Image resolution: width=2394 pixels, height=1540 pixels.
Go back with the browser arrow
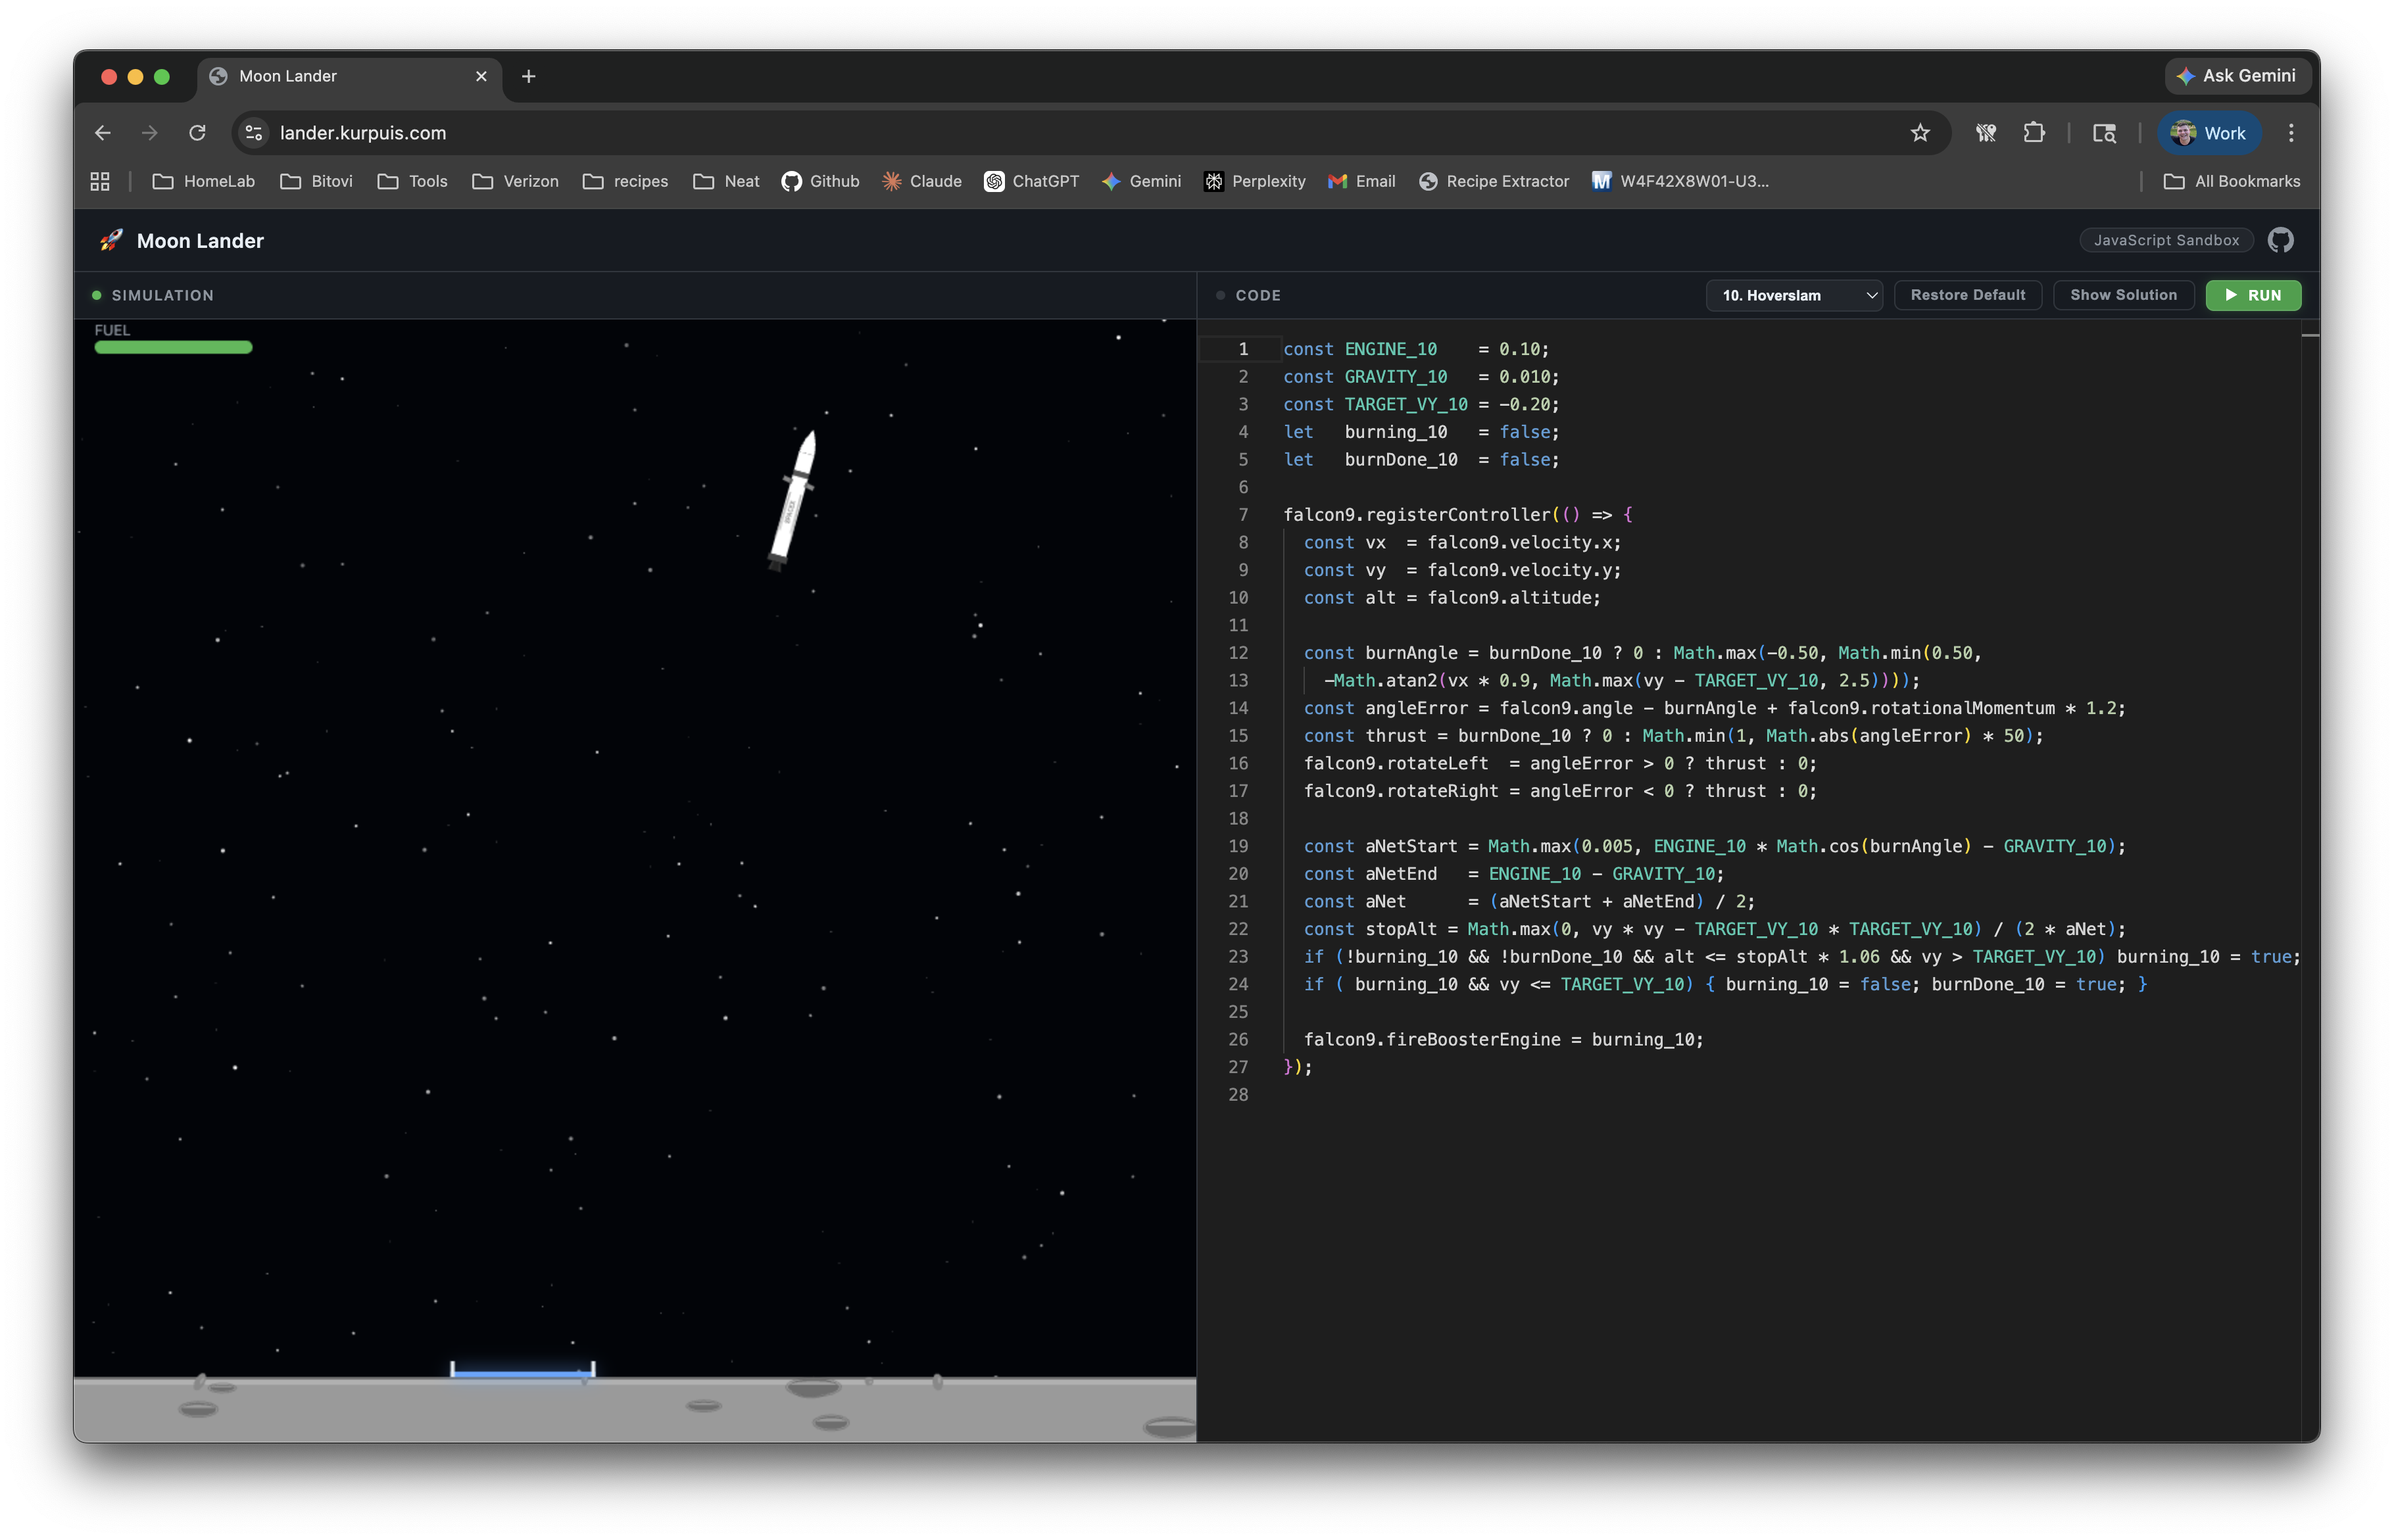click(x=103, y=133)
